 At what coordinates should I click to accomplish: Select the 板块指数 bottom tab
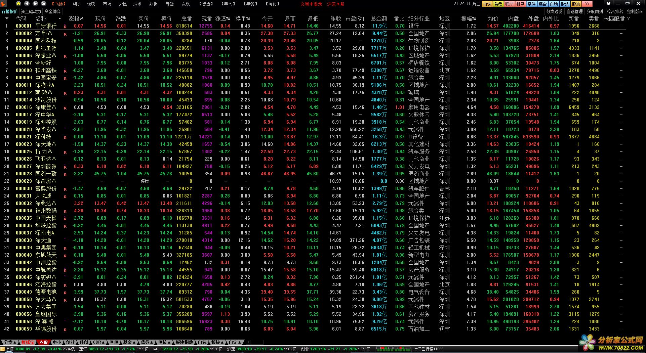click(185, 342)
